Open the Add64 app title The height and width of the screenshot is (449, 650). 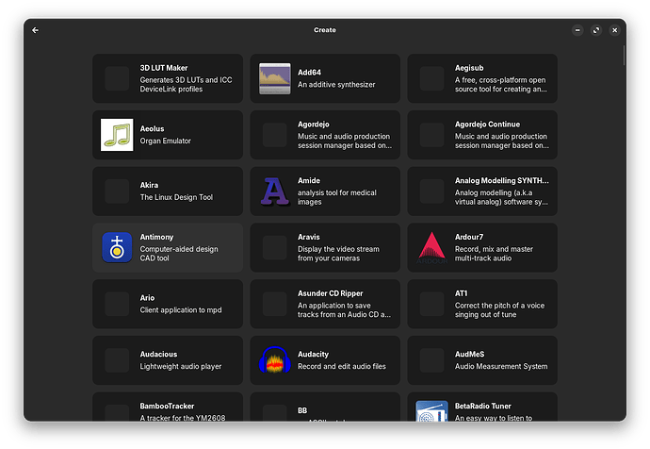(x=309, y=73)
